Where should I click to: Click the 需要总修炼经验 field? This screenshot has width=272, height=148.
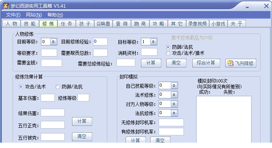(126, 63)
